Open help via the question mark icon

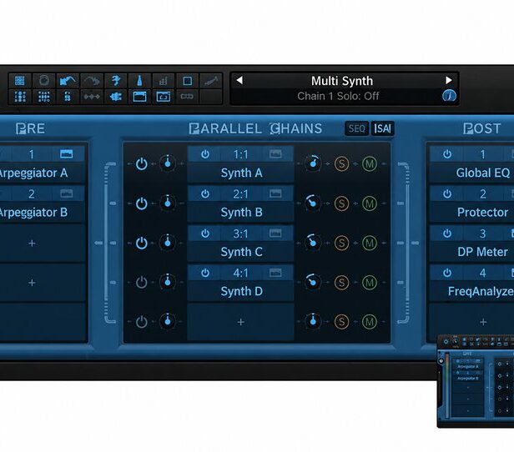tap(115, 81)
